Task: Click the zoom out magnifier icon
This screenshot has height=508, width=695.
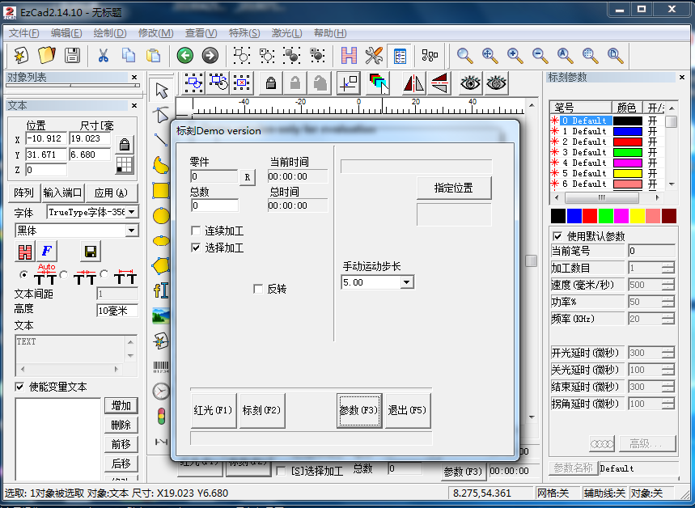Action: (540, 55)
